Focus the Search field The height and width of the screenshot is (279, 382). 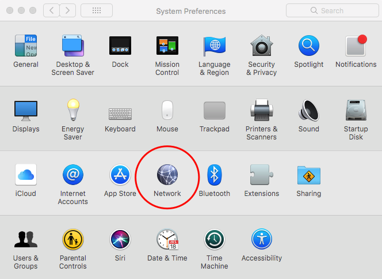click(333, 10)
